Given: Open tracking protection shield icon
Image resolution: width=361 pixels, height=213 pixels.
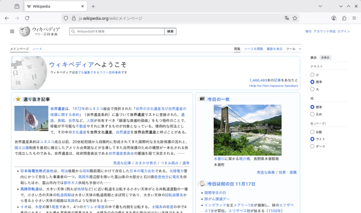Looking at the screenshot, I should pos(66,18).
